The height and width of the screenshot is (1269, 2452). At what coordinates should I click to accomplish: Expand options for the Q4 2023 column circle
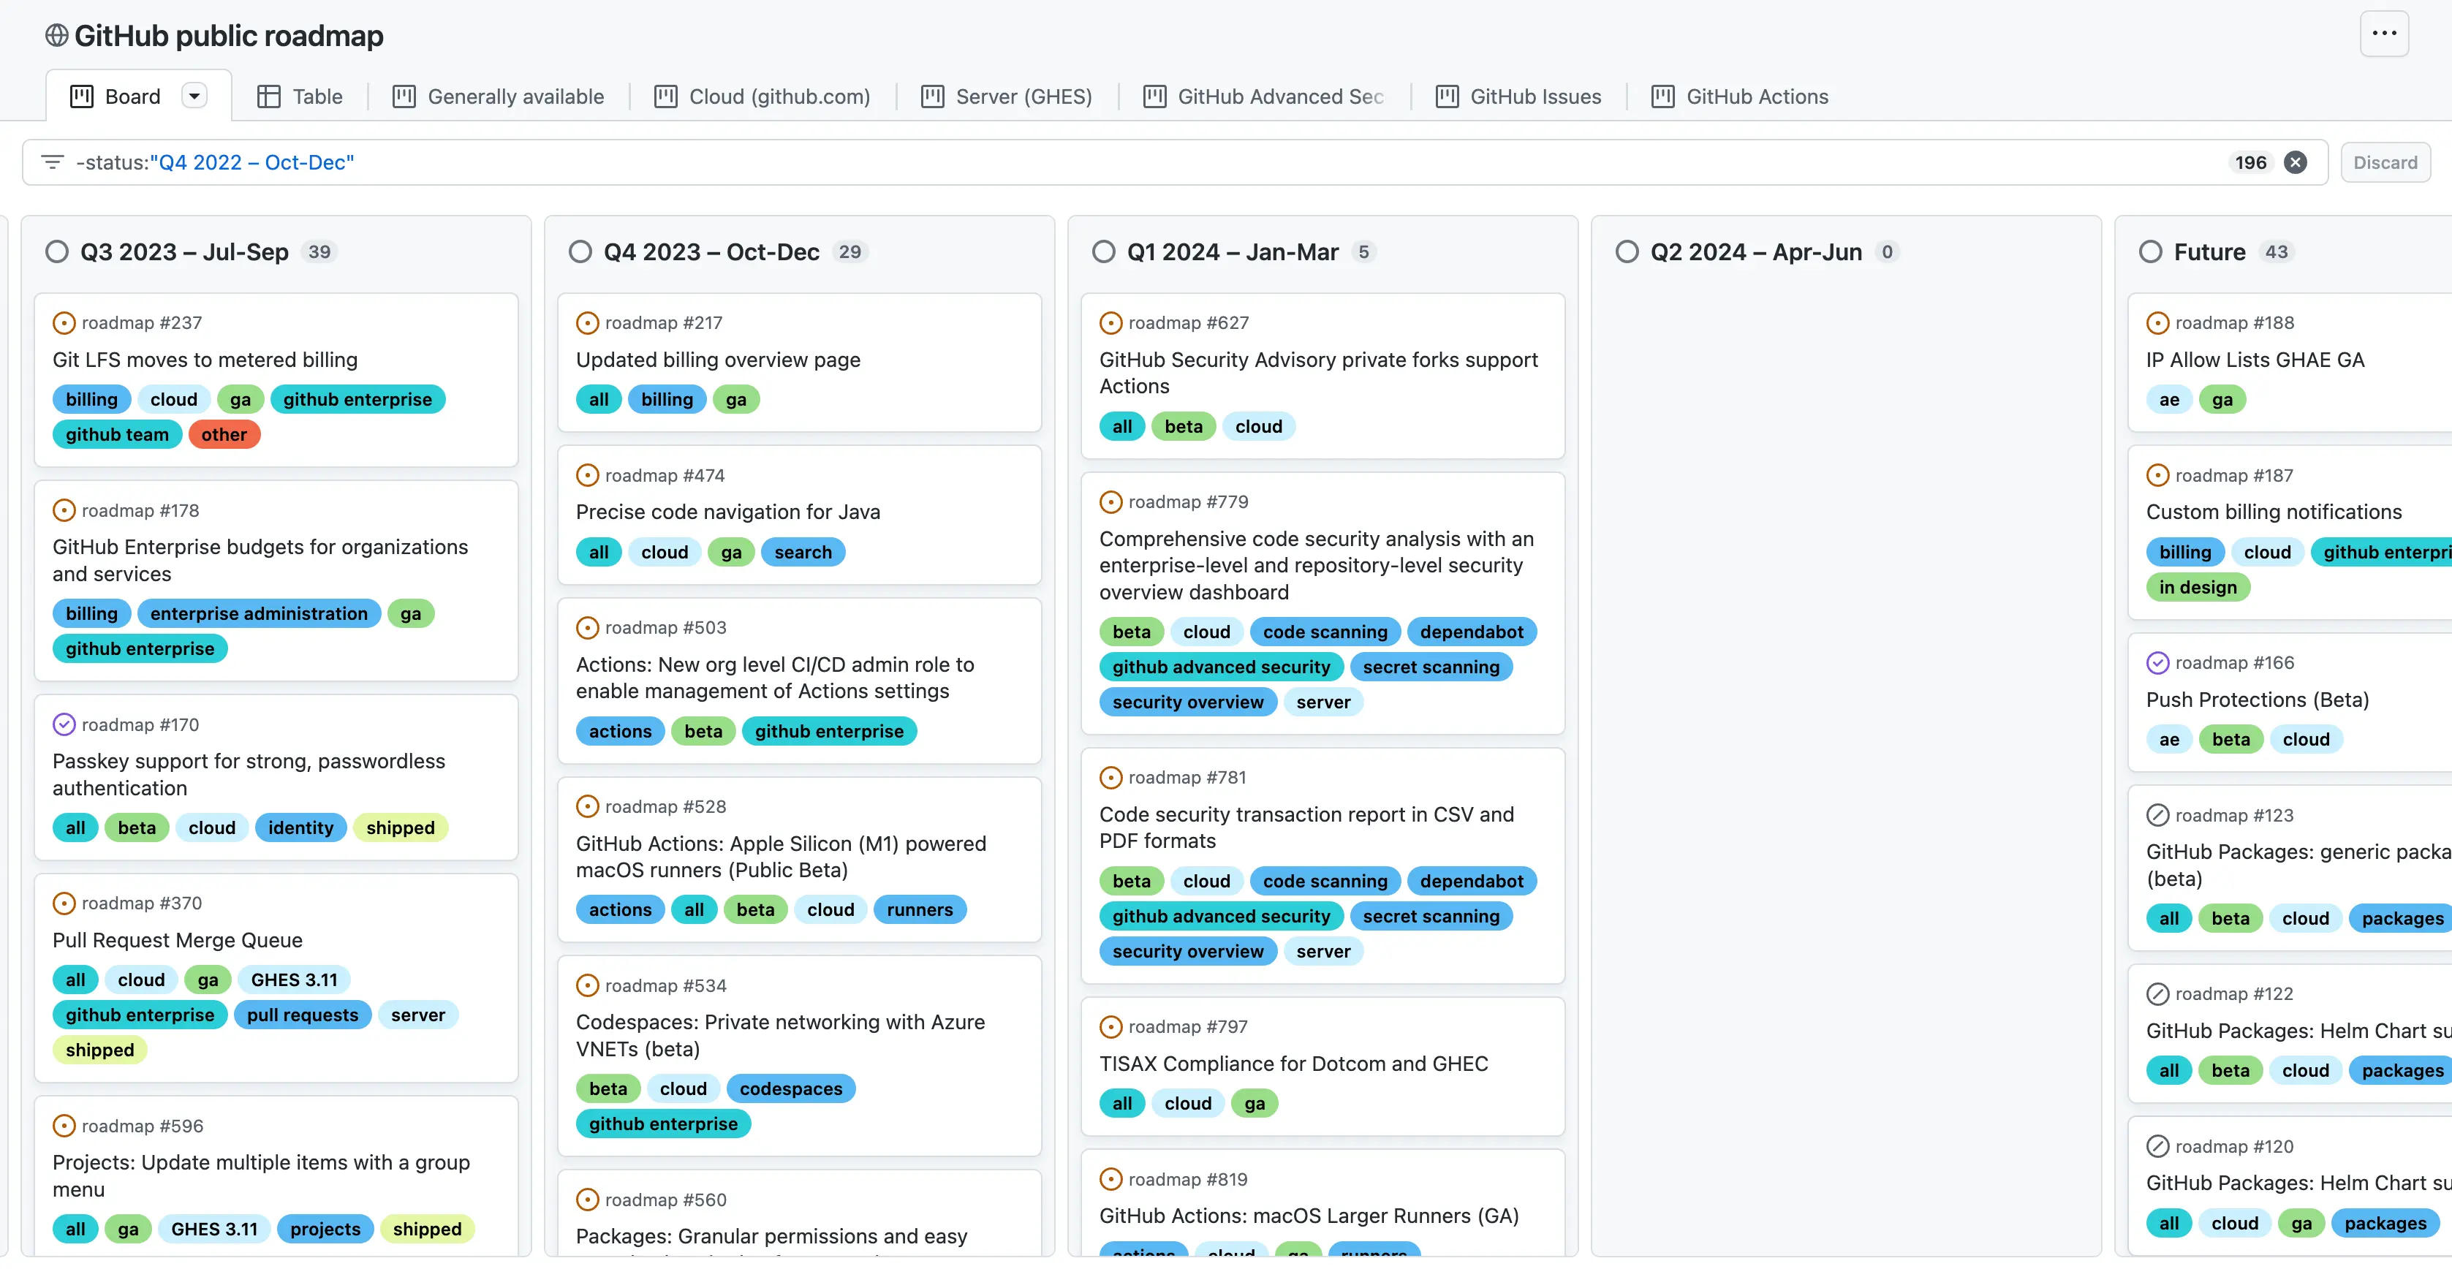click(580, 251)
